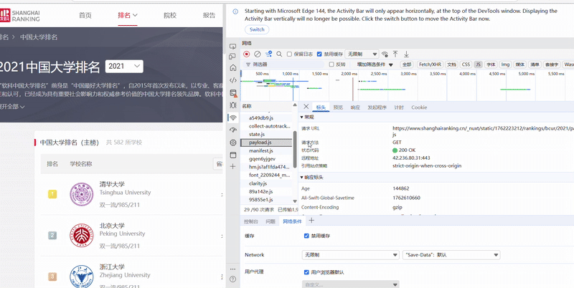Open the Network 无限制 dropdown in drawer
The image size is (574, 288).
(x=351, y=255)
